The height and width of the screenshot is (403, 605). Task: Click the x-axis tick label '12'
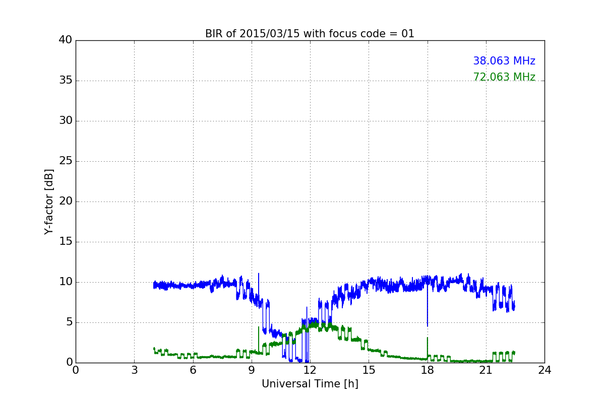(x=310, y=370)
